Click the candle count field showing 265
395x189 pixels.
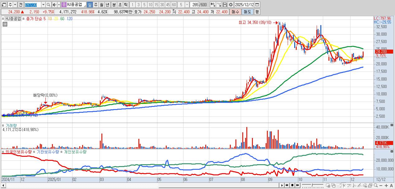point(194,5)
